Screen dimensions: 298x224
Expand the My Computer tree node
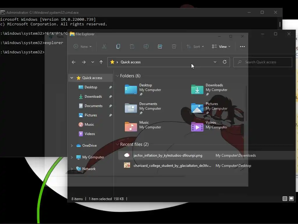(72, 157)
